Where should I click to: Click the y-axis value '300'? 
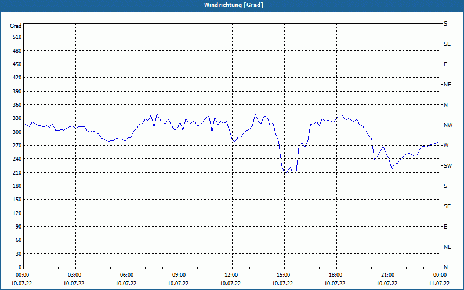coord(17,132)
